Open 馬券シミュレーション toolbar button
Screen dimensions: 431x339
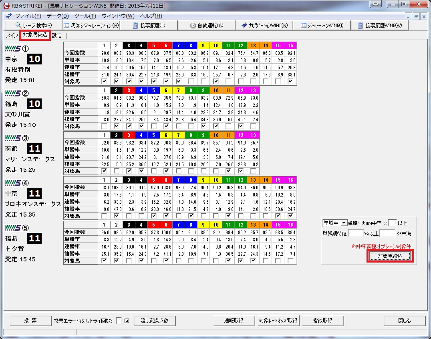[91, 25]
